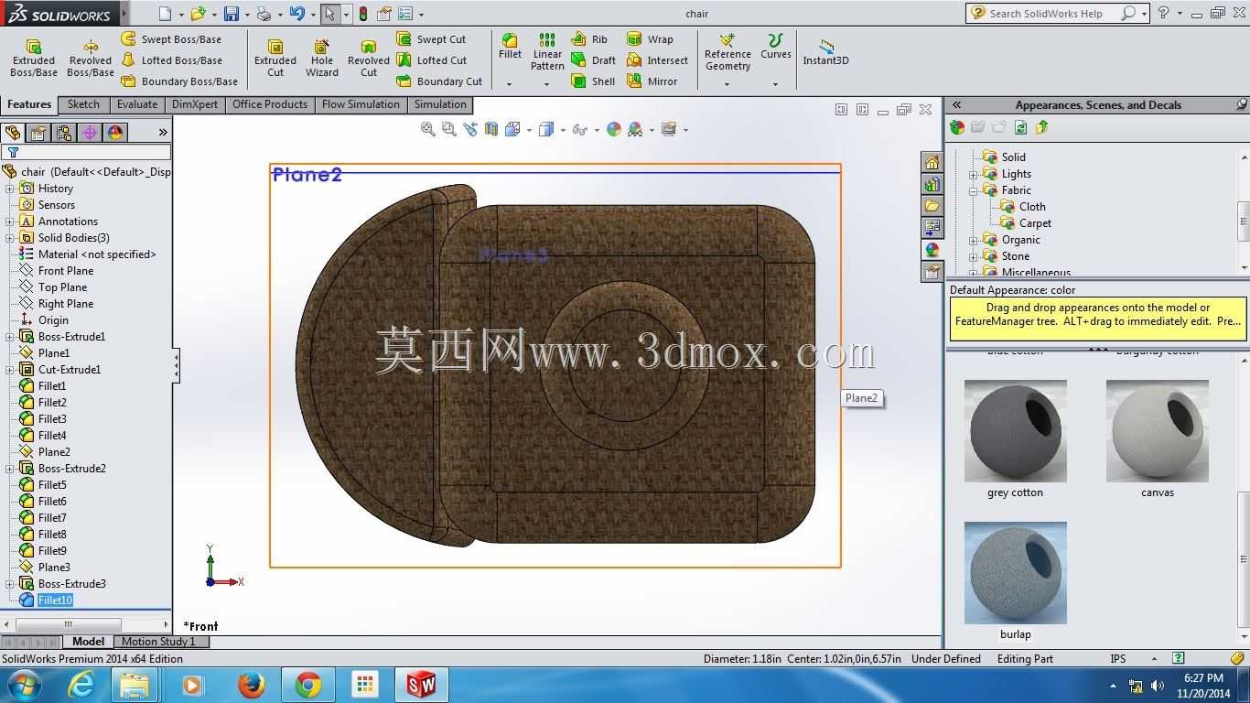Click the Edit Appearance icon in view toolbar
This screenshot has width=1250, height=703.
tap(614, 130)
